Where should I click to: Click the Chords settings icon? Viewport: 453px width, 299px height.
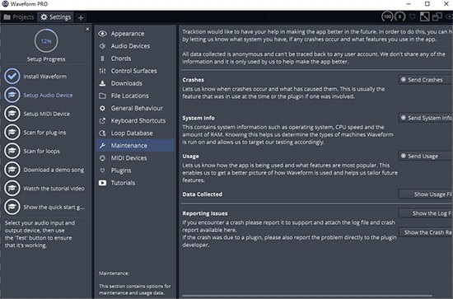tap(102, 58)
